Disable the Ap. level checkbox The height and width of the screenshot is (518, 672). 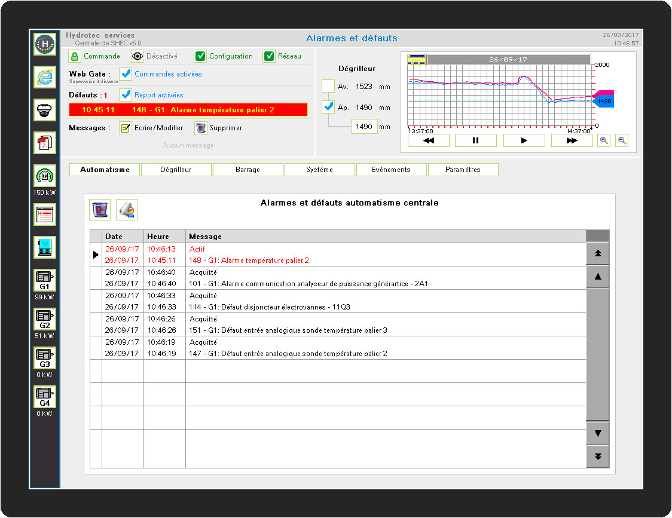pyautogui.click(x=328, y=107)
